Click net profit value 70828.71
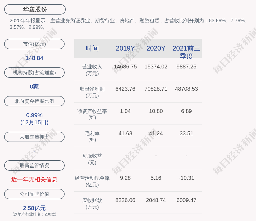256x221 pixels. coord(156,89)
